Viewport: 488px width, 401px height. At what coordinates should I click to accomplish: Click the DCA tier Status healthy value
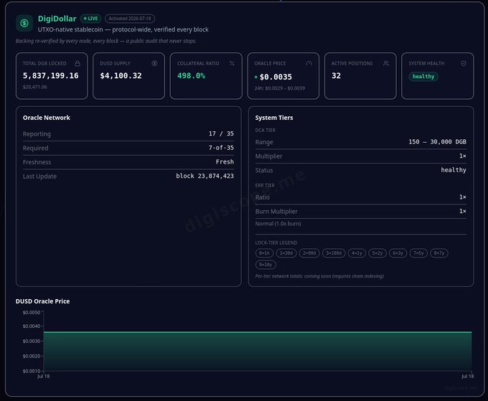coord(454,170)
